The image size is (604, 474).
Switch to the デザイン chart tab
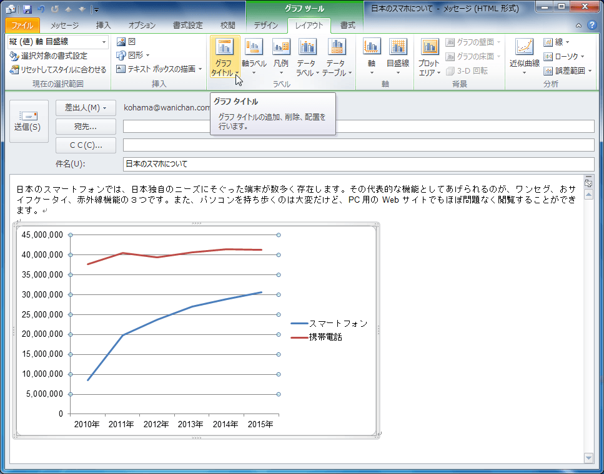(x=266, y=26)
